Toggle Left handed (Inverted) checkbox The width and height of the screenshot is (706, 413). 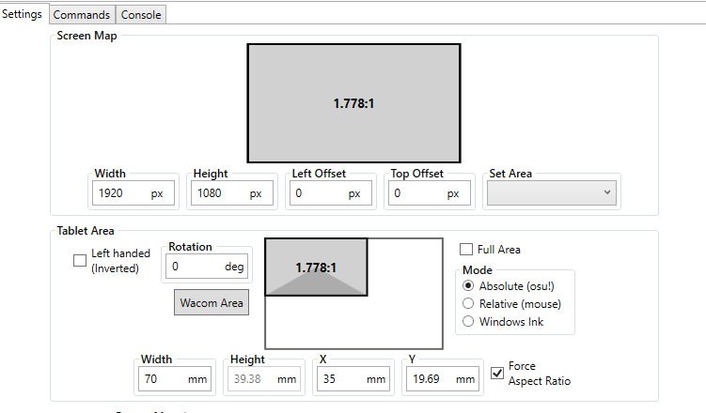[80, 260]
